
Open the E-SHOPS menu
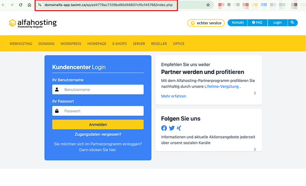pyautogui.click(x=119, y=44)
